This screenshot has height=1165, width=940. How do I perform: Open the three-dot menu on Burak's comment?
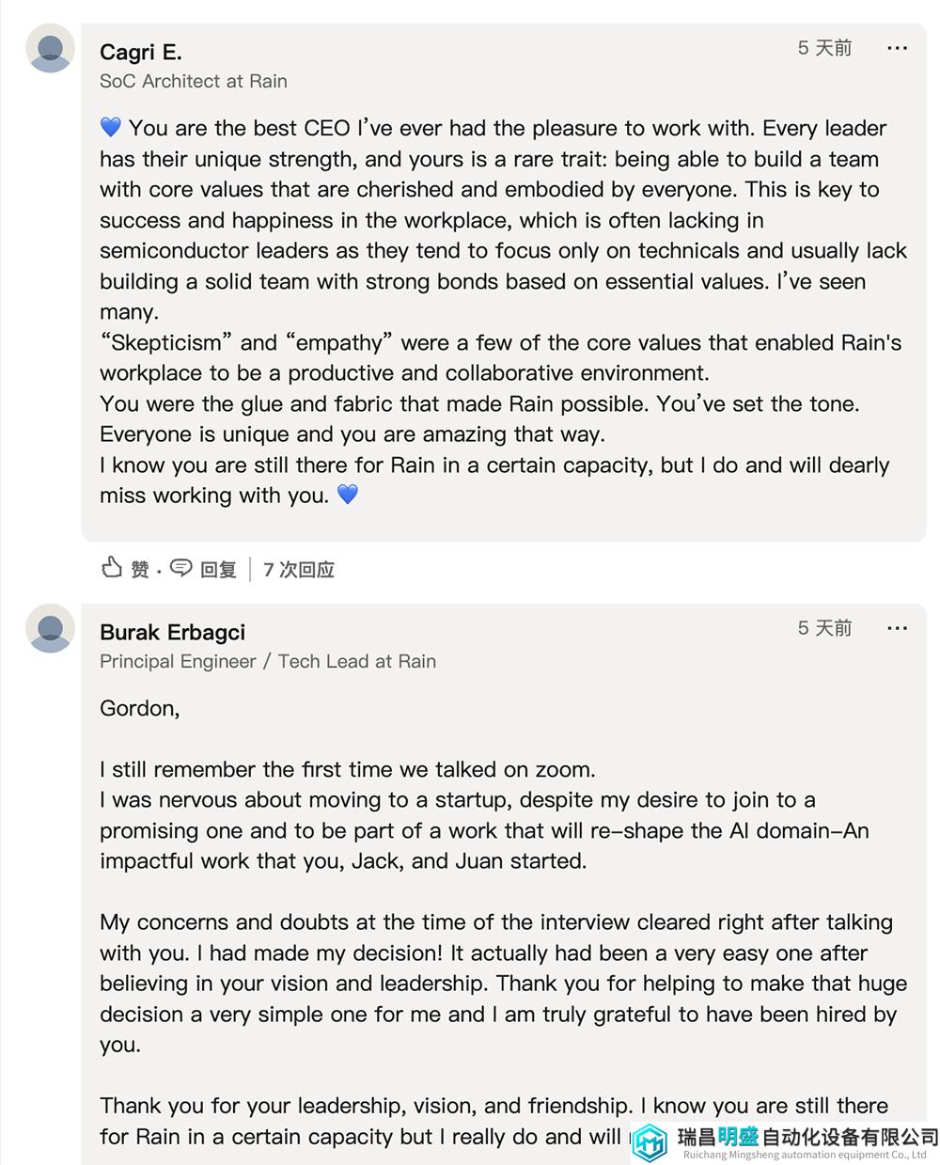pyautogui.click(x=897, y=628)
